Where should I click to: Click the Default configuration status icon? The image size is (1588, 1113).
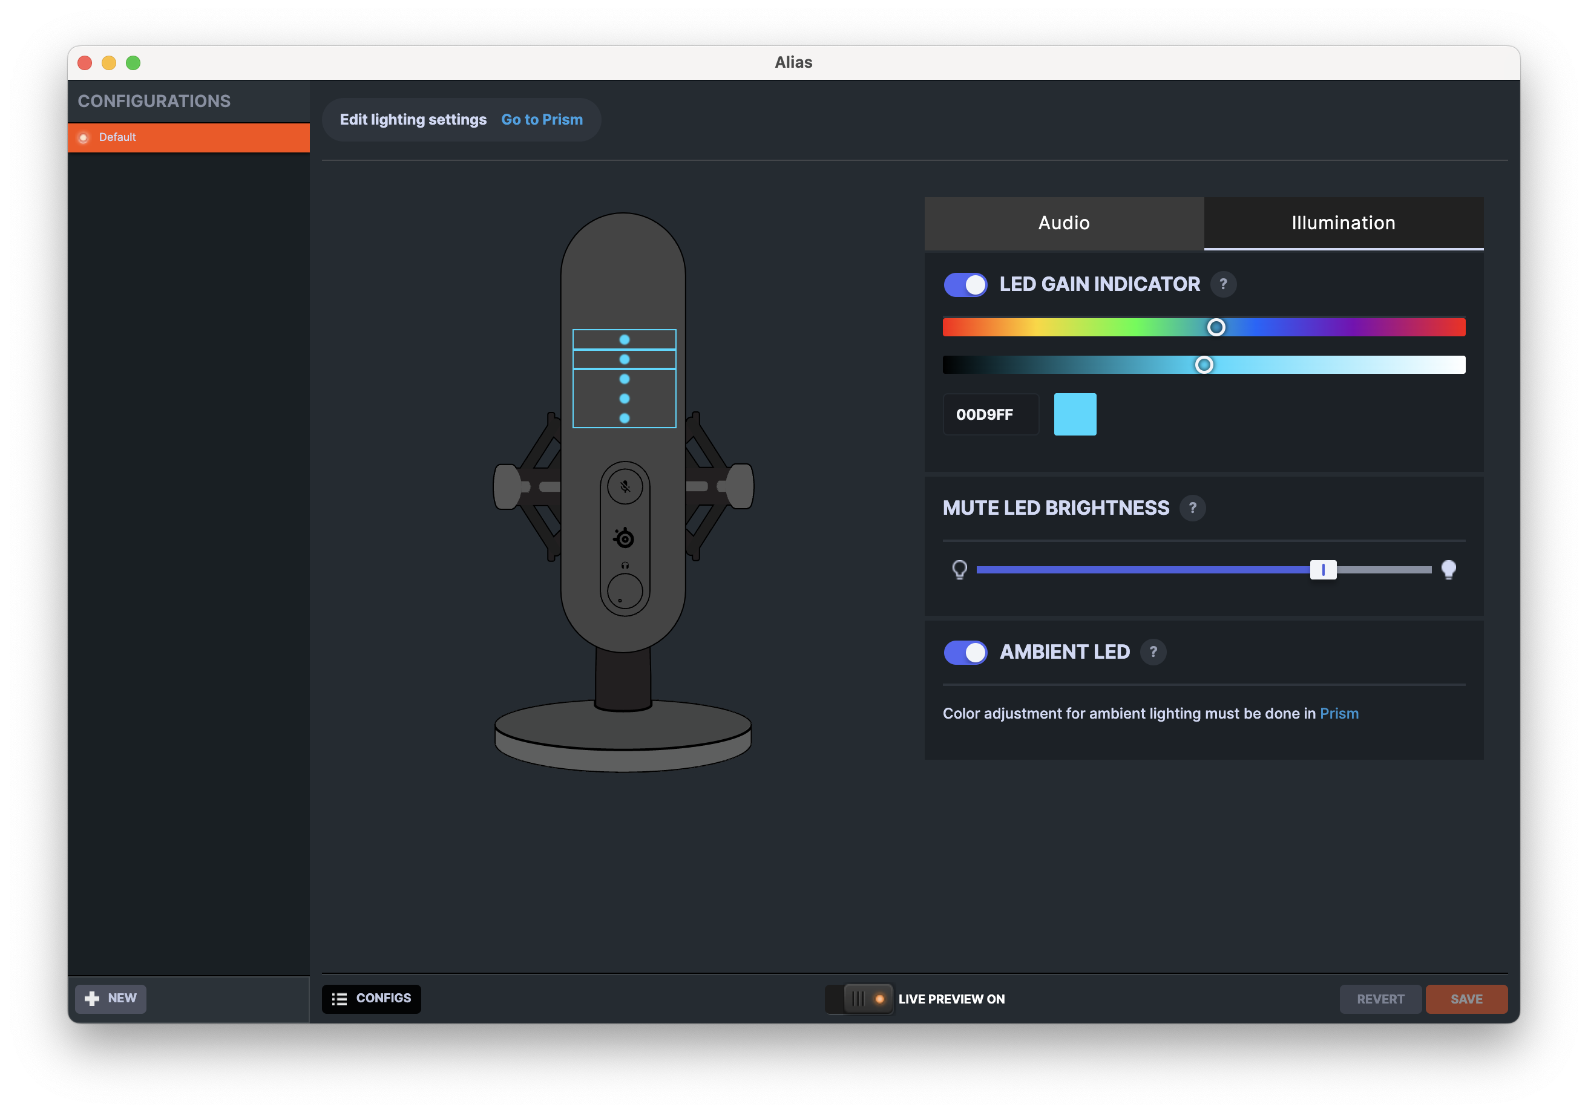(x=84, y=137)
